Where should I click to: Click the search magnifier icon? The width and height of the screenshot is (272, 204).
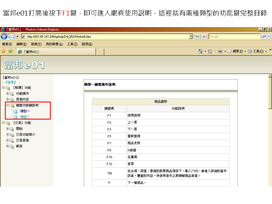[x=264, y=37]
